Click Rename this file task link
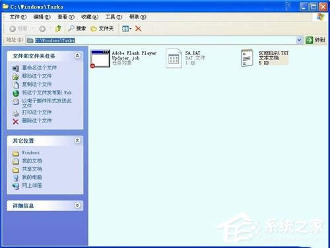This screenshot has width=330, height=248. pyautogui.click(x=39, y=68)
